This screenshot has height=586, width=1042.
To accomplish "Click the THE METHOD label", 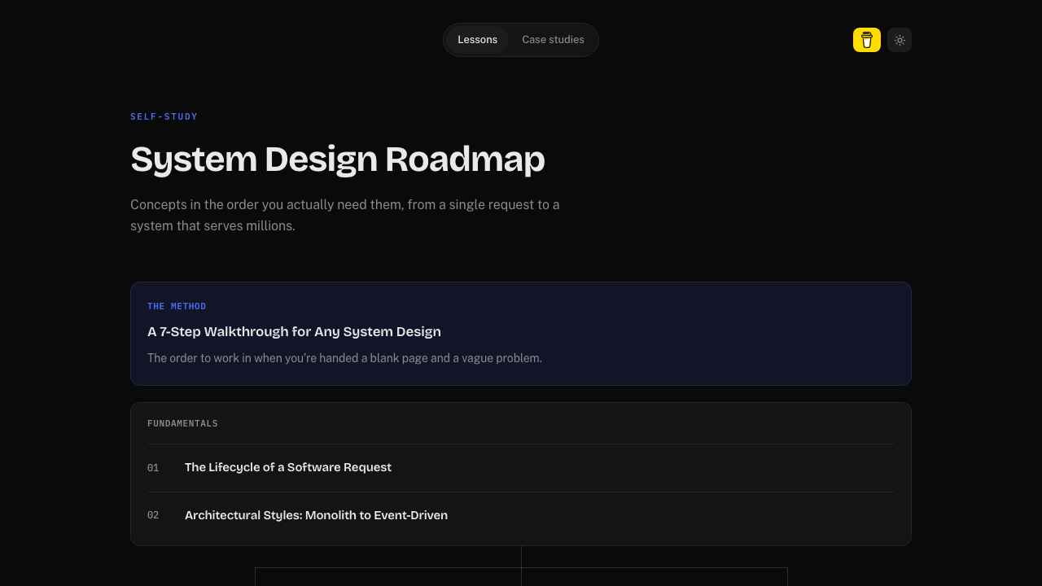I will point(177,306).
